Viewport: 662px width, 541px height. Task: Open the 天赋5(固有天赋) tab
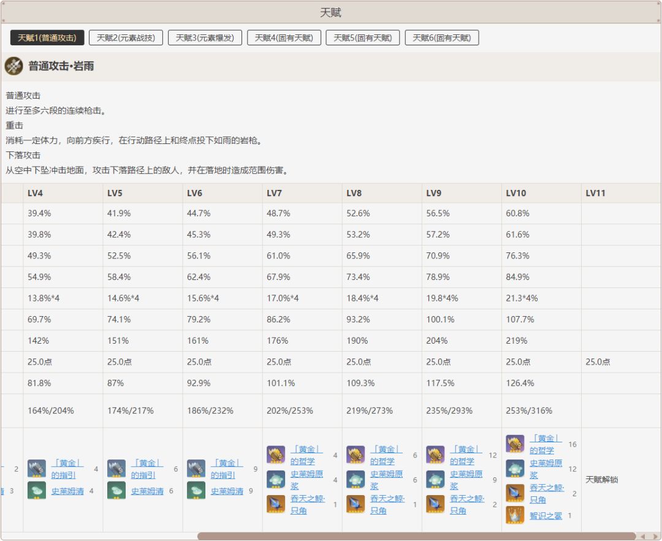[x=363, y=37]
